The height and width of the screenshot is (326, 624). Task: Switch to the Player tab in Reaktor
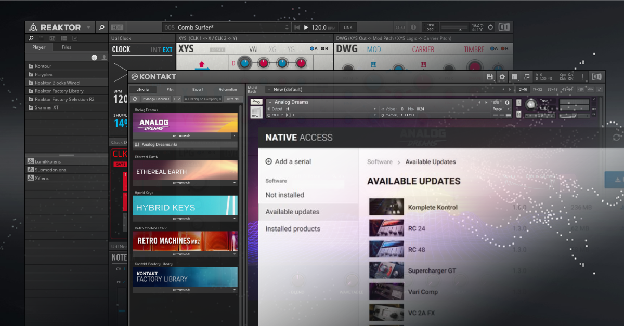(x=39, y=47)
